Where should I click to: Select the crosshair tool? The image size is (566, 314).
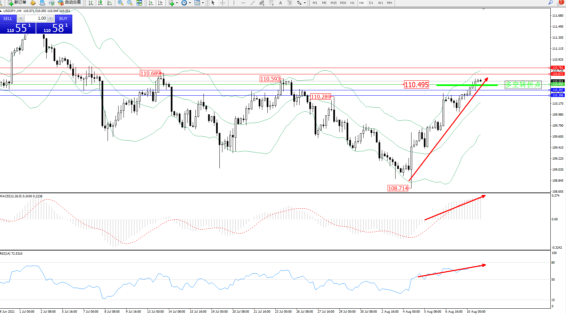pyautogui.click(x=222, y=3)
